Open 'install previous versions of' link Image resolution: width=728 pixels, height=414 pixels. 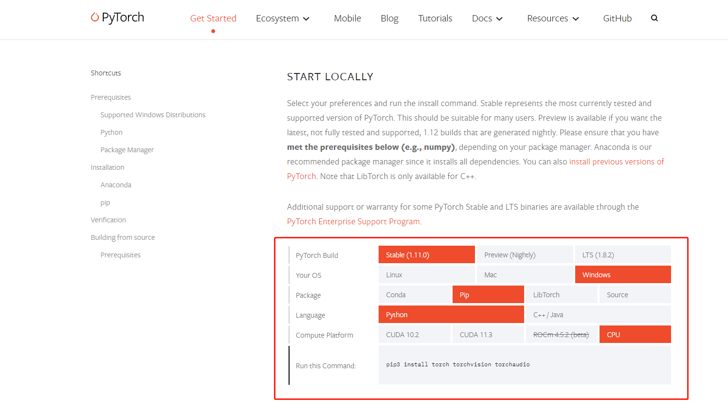tap(617, 162)
